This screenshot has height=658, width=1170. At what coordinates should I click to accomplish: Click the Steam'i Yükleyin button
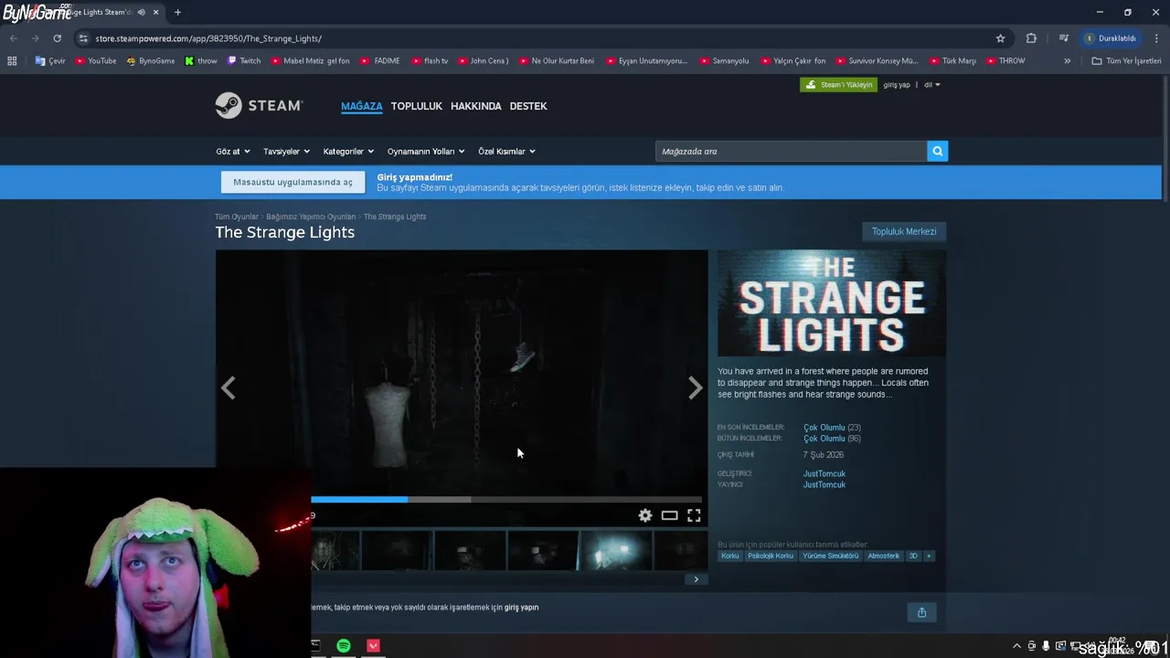tap(838, 85)
